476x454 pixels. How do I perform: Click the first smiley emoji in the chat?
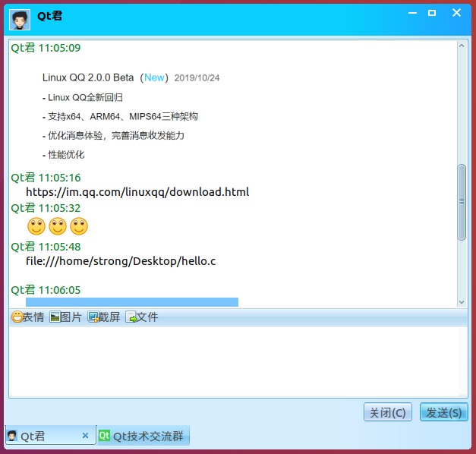[36, 226]
